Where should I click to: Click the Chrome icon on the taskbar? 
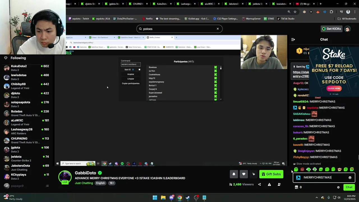[x=180, y=198]
